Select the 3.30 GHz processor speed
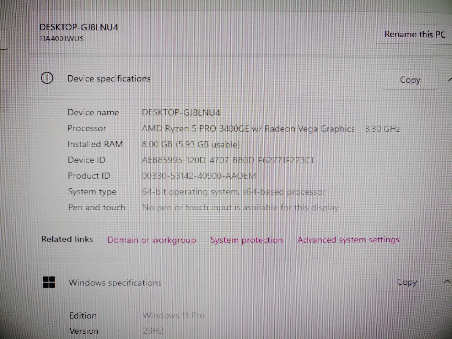The image size is (452, 339). pos(382,129)
